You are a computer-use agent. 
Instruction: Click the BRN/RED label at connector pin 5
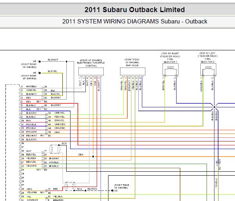click(58, 200)
